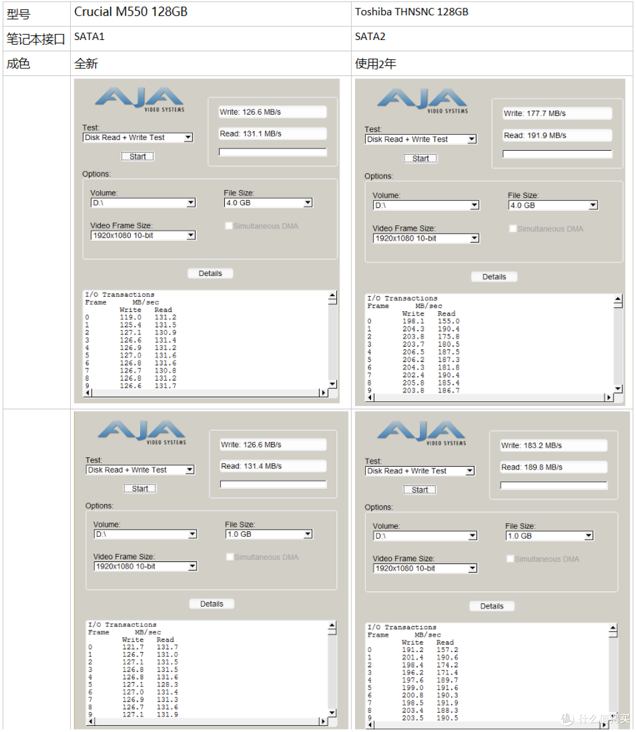
Task: Click scroll-up arrow in Toshiba 4.0 GB transactions list
Action: pos(618,300)
